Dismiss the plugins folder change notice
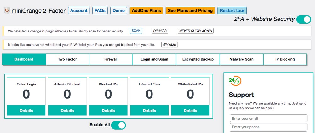The width and height of the screenshot is (315, 133). coord(160,31)
